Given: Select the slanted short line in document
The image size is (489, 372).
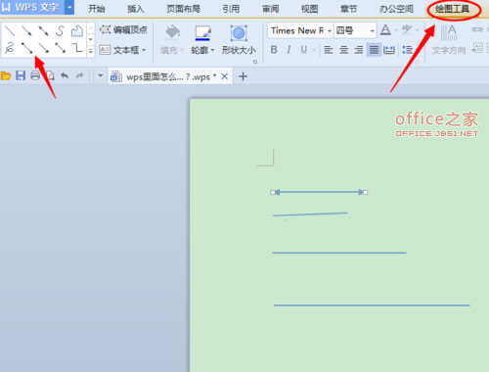Looking at the screenshot, I should coord(310,214).
